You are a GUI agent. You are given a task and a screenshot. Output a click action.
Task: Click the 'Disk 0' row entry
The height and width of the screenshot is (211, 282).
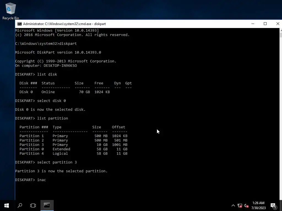[26, 92]
